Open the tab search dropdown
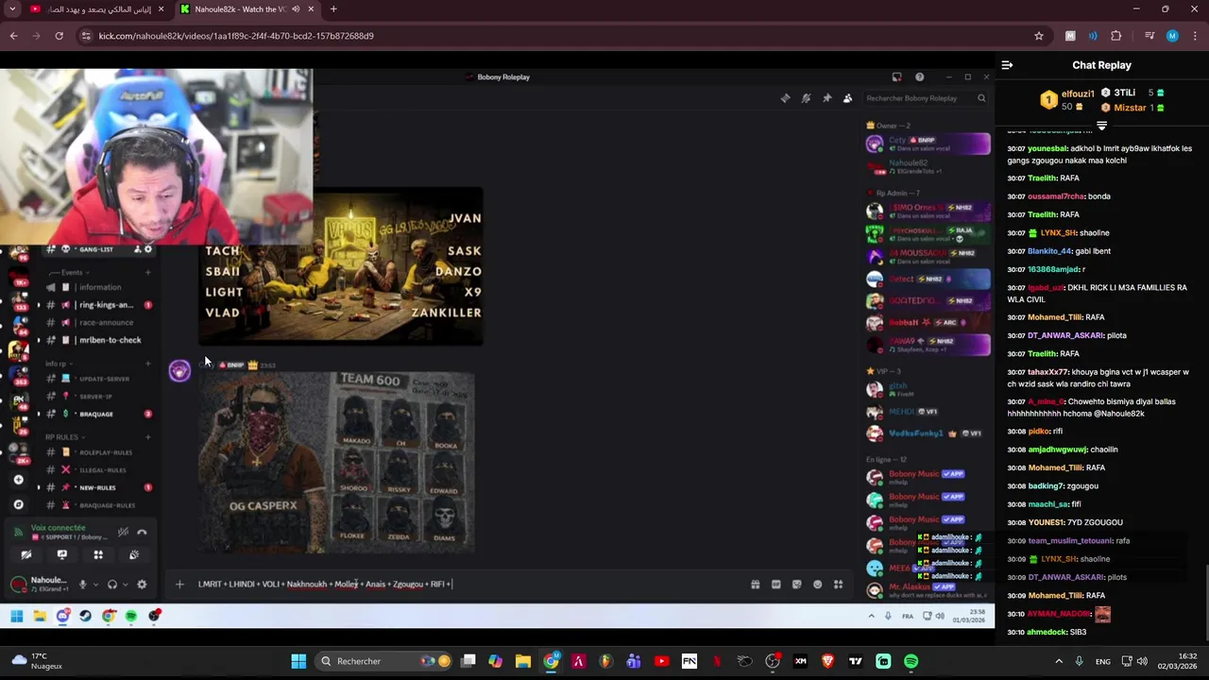The width and height of the screenshot is (1209, 680). [x=12, y=9]
